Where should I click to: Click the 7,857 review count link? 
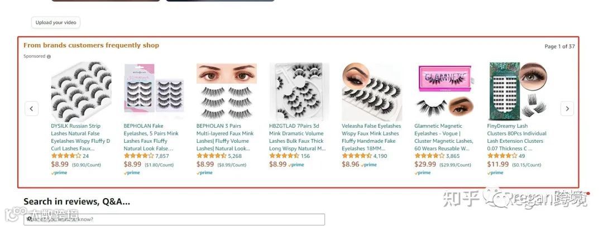162,156
